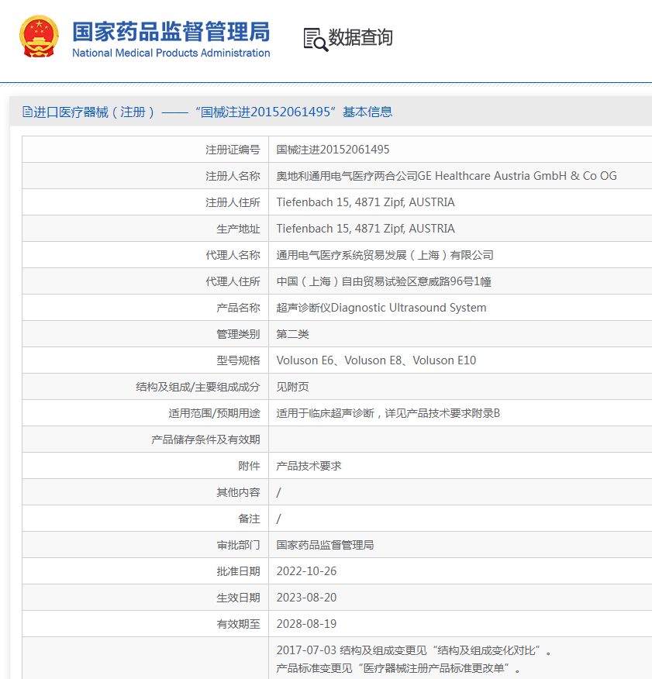Click the 其他内容 label
Image resolution: width=652 pixels, height=679 pixels.
238,493
